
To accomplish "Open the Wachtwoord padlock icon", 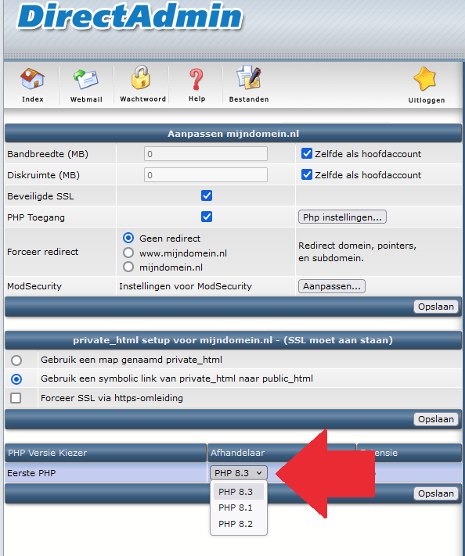I will (141, 77).
